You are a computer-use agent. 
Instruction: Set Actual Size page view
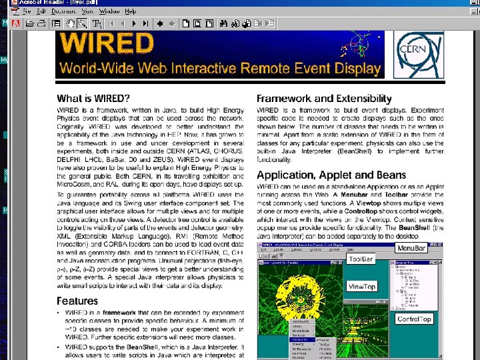point(185,23)
